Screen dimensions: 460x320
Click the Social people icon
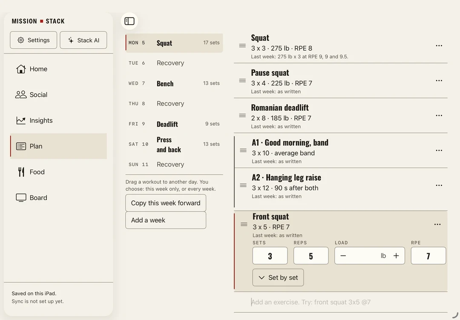tap(21, 95)
